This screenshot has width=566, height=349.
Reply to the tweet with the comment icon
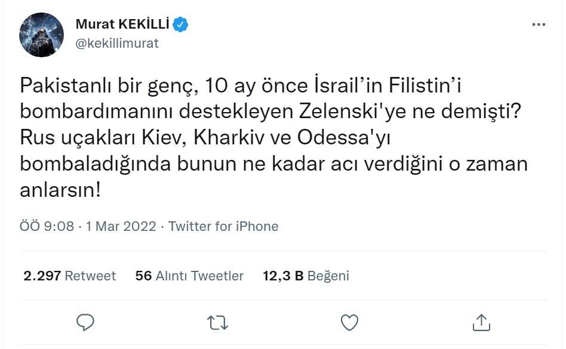(86, 323)
